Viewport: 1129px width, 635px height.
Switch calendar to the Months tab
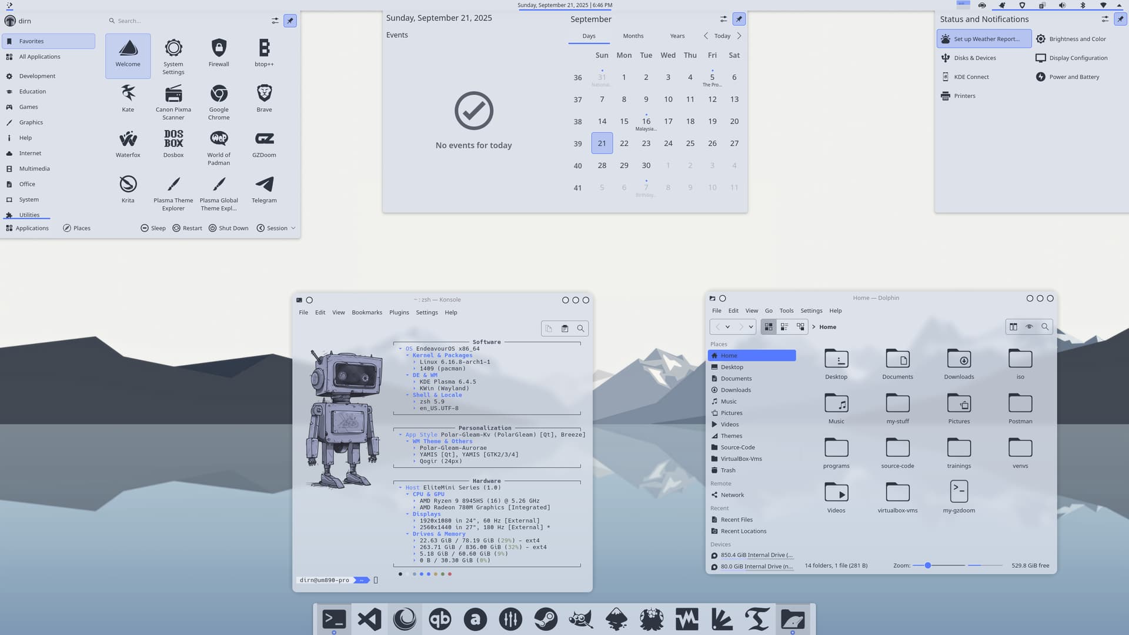coord(633,36)
